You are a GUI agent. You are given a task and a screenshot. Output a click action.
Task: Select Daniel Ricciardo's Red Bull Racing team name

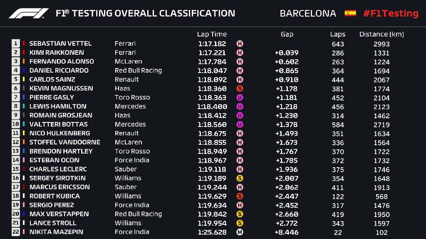tap(138, 71)
